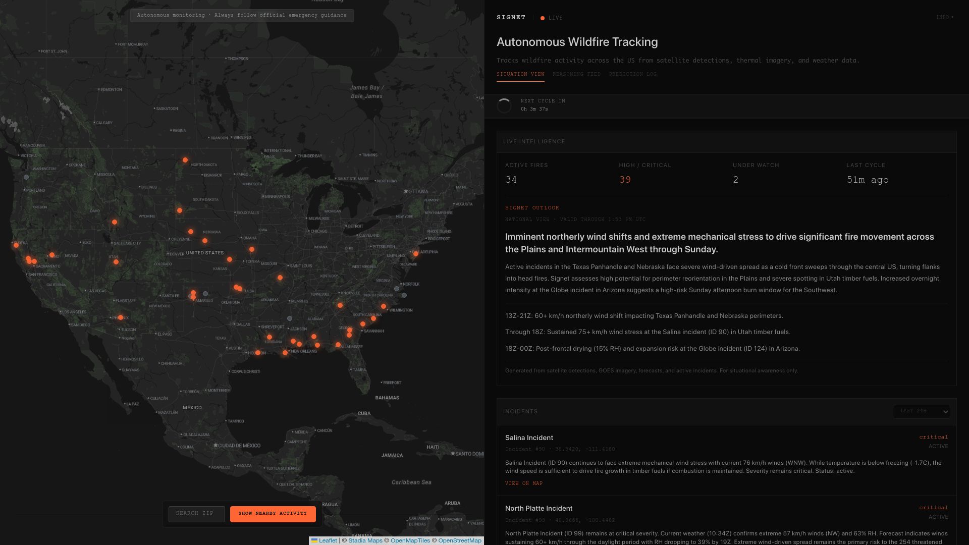Click the gray marker near Jackson, Mississippi
The image size is (969, 545).
coord(290,318)
